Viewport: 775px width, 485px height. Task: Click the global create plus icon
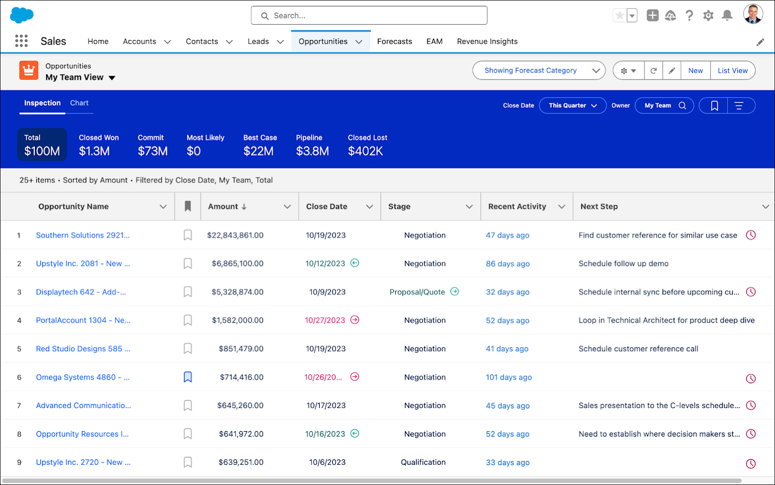[x=652, y=16]
